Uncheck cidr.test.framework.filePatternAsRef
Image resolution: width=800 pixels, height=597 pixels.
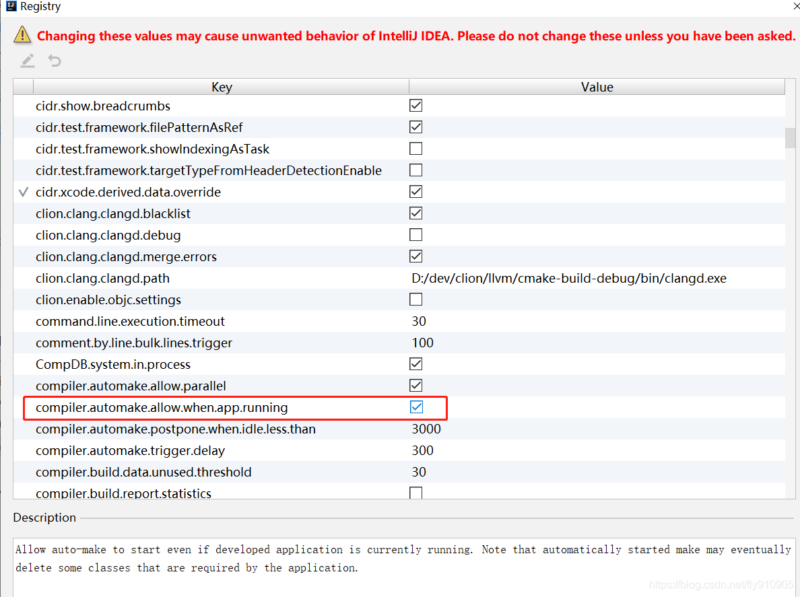(415, 127)
